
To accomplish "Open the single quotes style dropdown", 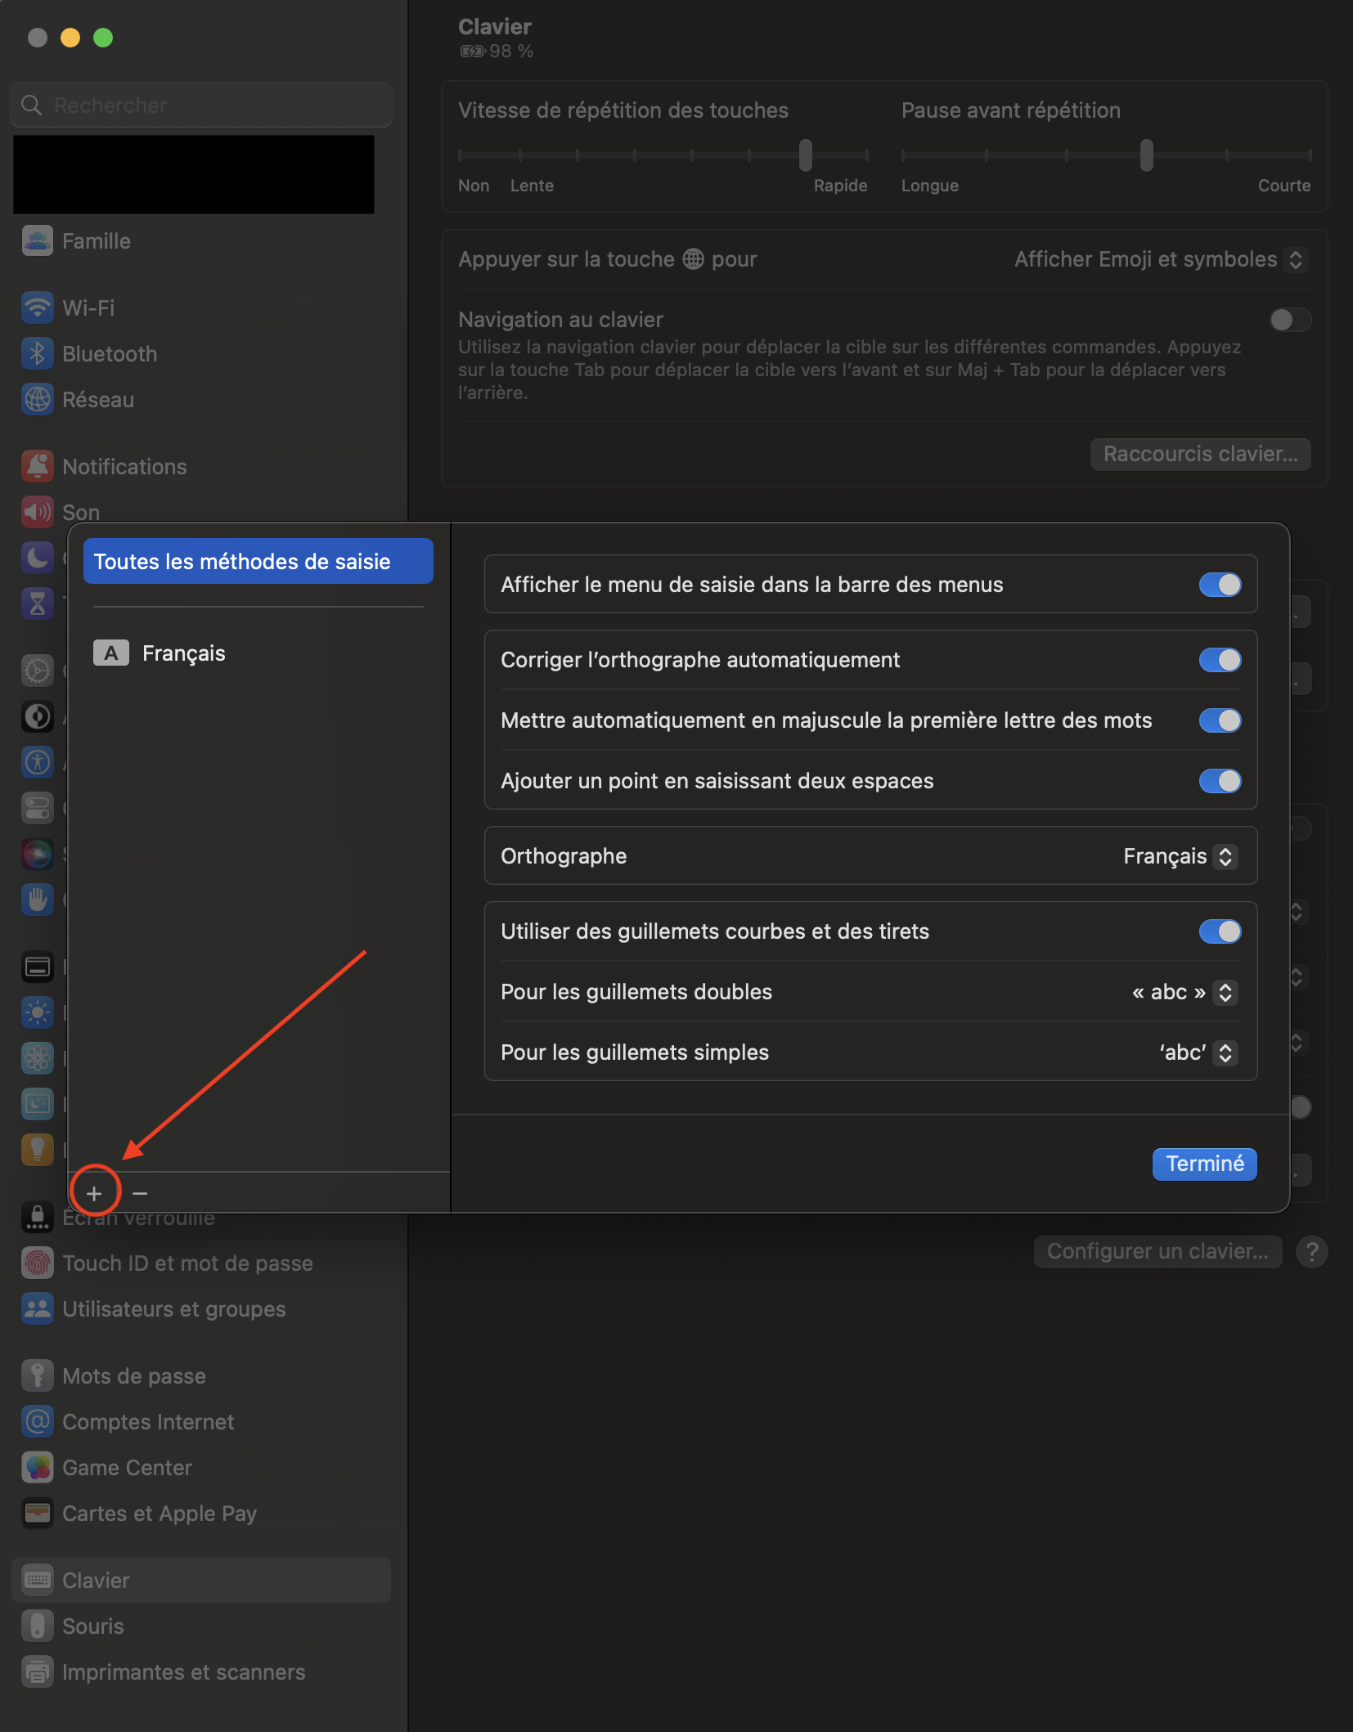I will [1198, 1052].
